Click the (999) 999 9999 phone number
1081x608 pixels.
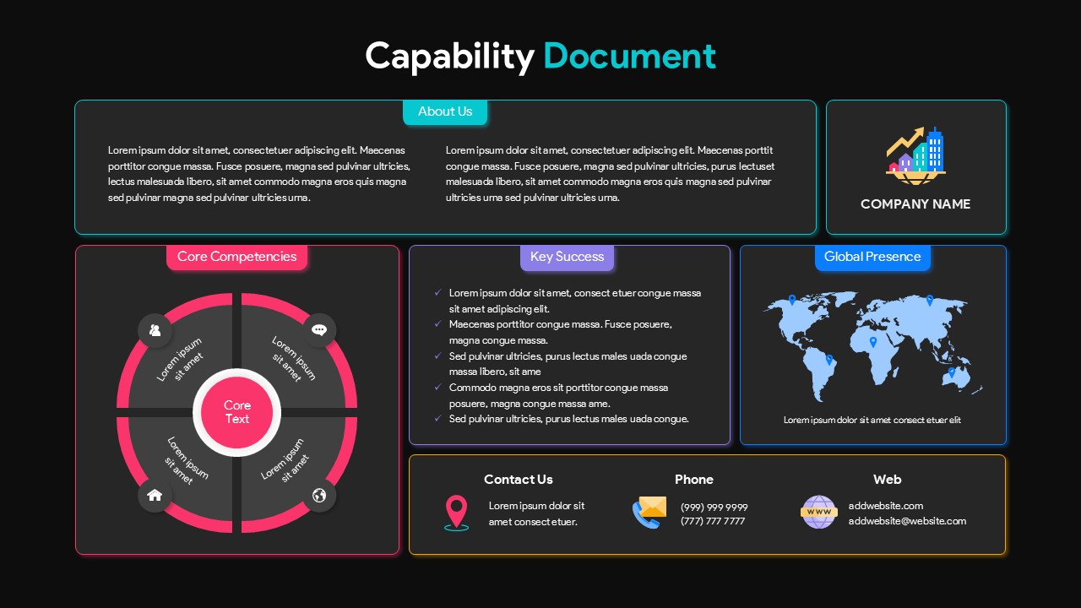click(714, 508)
